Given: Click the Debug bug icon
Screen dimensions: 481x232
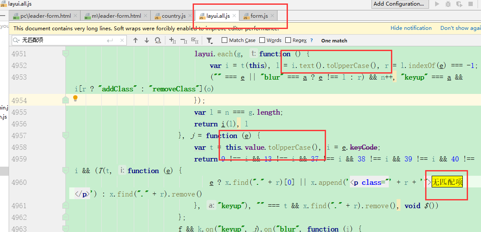Looking at the screenshot, I should pyautogui.click(x=448, y=4).
